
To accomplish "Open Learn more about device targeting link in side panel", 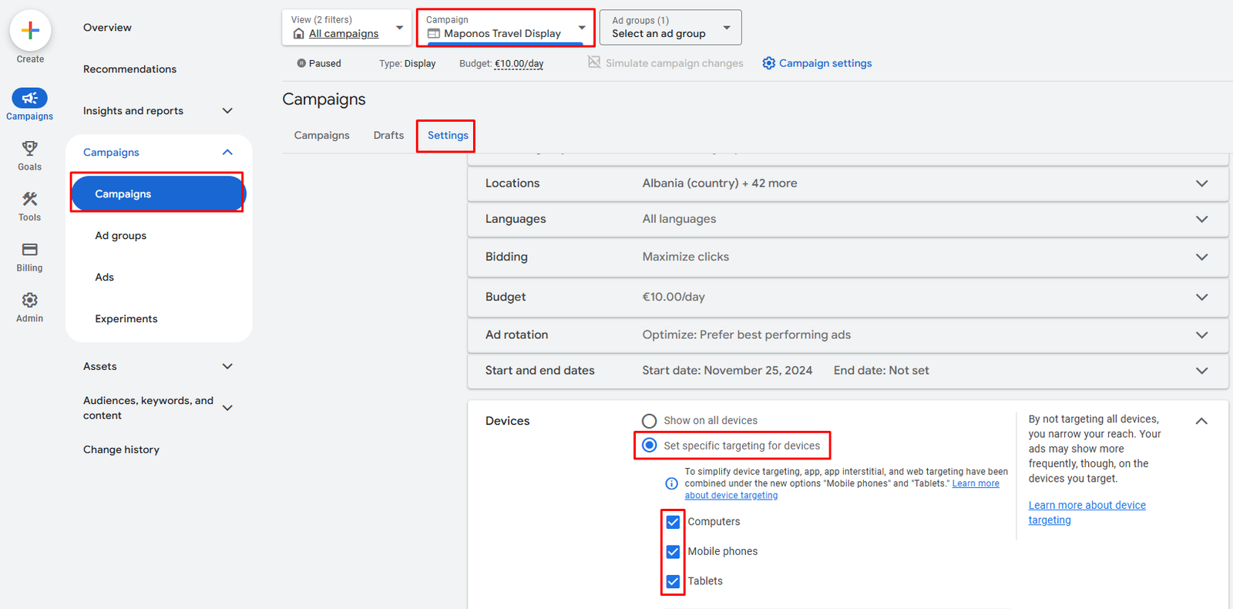I will point(1087,513).
